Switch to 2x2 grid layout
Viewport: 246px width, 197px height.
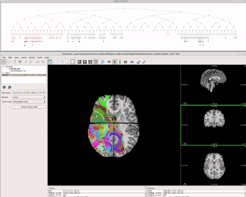(x=61, y=62)
